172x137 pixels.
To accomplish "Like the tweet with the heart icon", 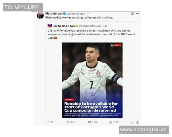I will (x=89, y=122).
